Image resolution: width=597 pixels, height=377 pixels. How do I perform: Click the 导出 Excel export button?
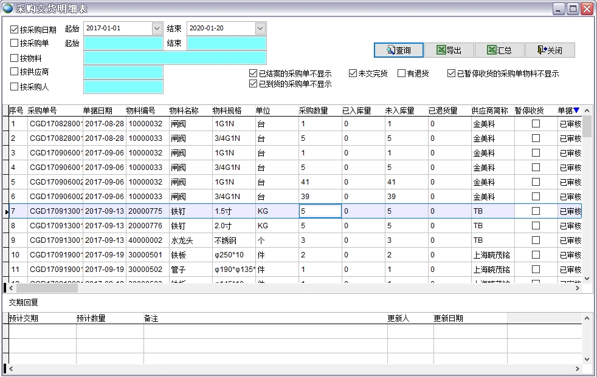(x=449, y=50)
